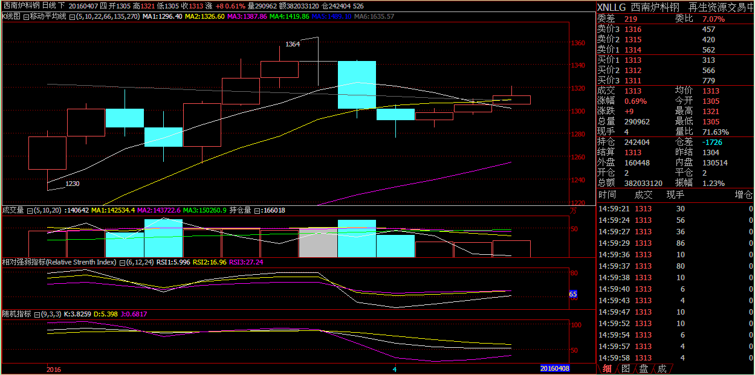Open the Relative Strength Index indicator selector
The image size is (755, 375).
59,263
